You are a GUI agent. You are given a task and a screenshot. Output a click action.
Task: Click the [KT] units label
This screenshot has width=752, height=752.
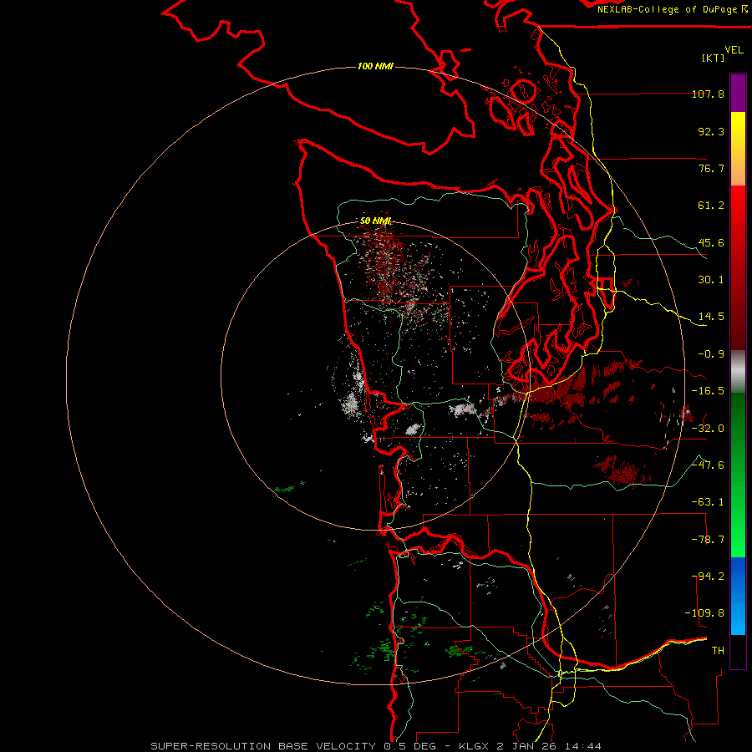[713, 58]
